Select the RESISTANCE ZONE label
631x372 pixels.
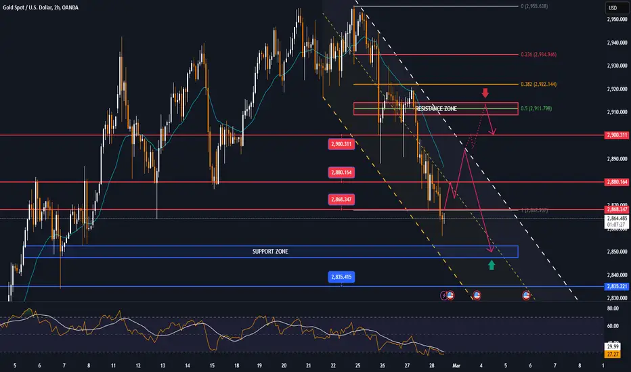point(436,109)
